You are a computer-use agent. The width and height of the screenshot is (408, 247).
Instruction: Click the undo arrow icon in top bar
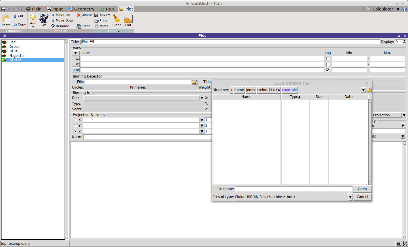[x=9, y=9]
